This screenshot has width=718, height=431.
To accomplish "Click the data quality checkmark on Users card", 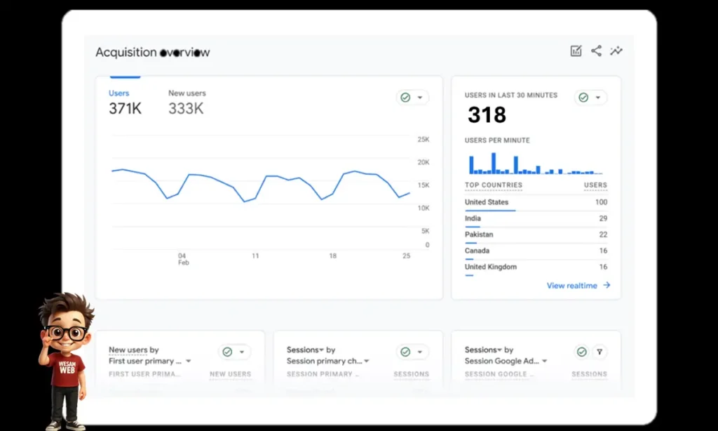I will click(407, 97).
